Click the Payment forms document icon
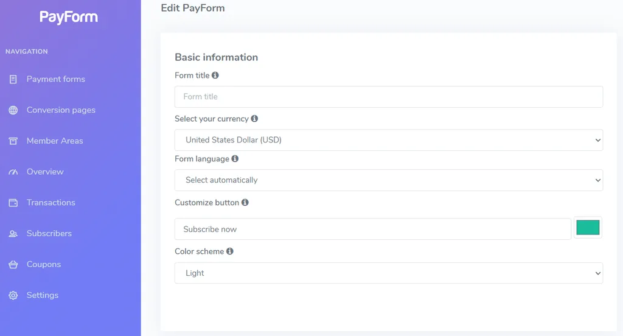Viewport: 623px width, 336px height. click(x=13, y=79)
